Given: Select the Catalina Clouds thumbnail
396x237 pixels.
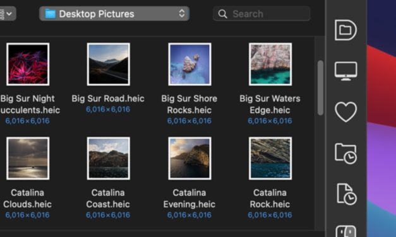Looking at the screenshot, I should (28, 158).
